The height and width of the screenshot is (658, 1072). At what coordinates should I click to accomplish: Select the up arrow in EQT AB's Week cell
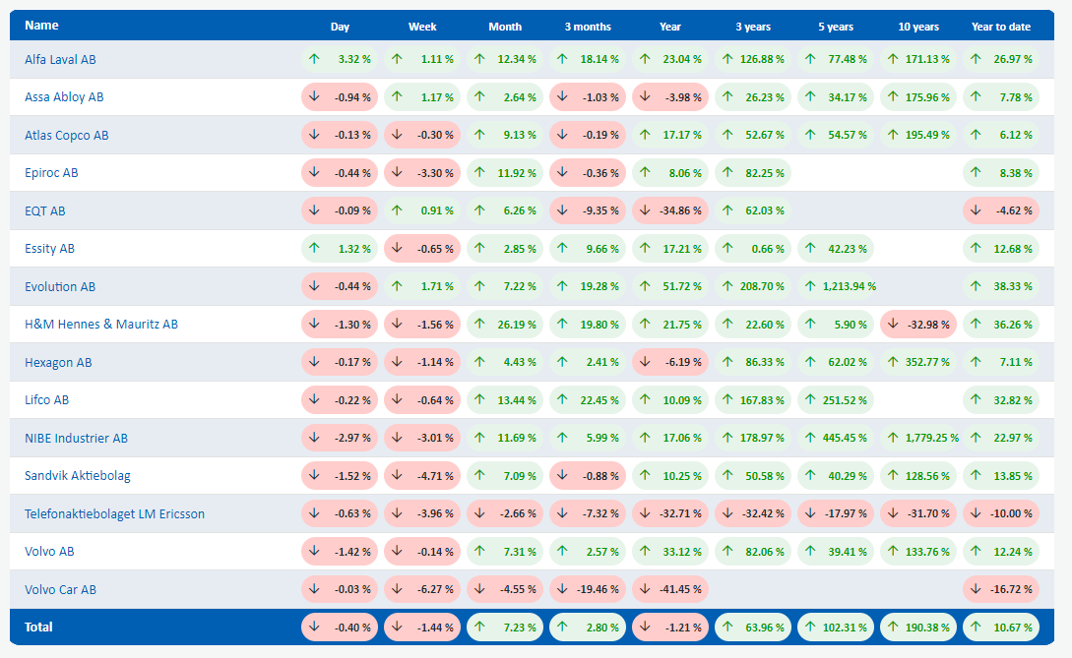(397, 210)
